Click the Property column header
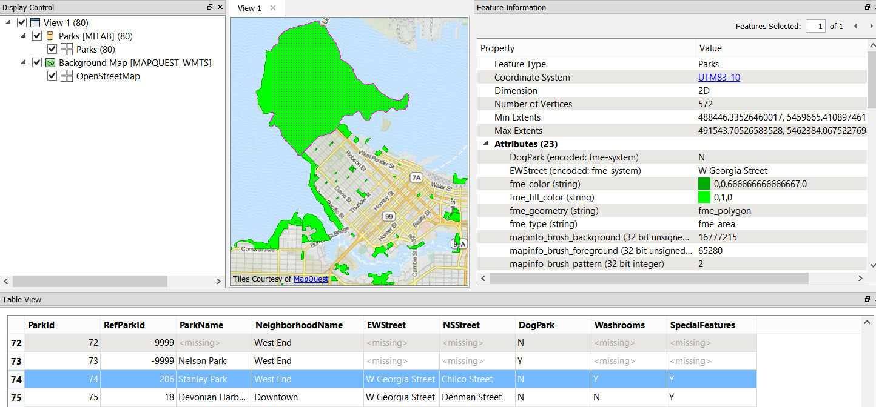The image size is (876, 407). tap(587, 48)
